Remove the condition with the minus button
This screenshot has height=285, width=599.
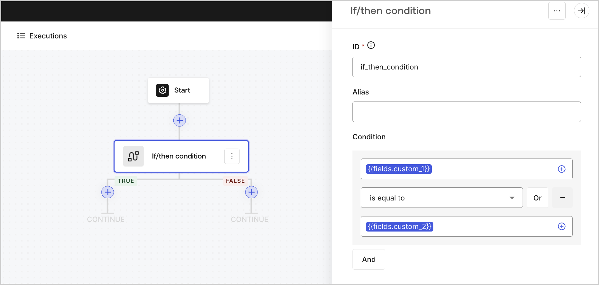[562, 198]
